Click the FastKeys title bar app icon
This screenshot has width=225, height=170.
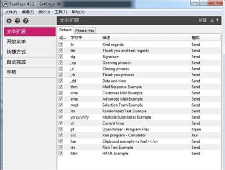(5, 4)
